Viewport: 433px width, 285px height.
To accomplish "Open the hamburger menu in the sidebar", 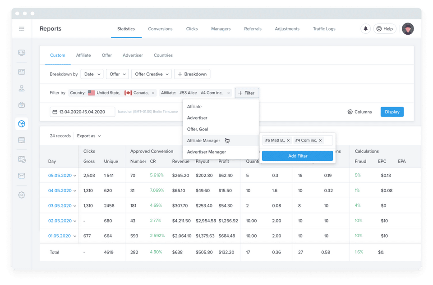I will pos(21,29).
